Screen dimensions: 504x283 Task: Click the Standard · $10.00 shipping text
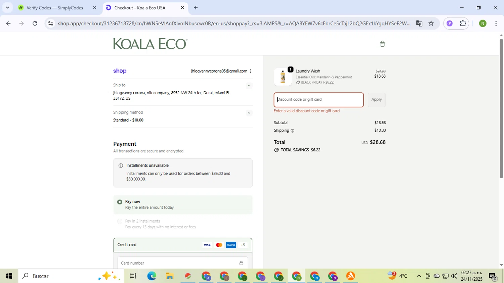[128, 120]
